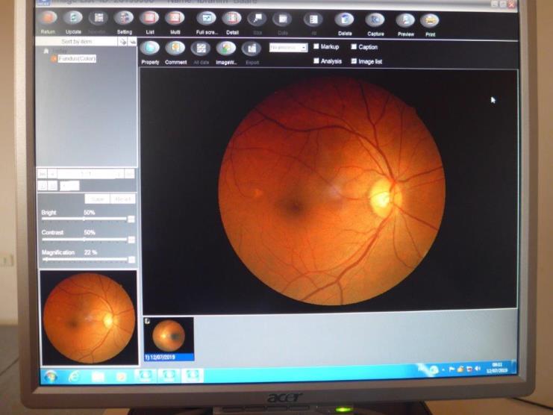This screenshot has width=553, height=415.
Task: Enable the Markup checkbox
Action: (316, 46)
